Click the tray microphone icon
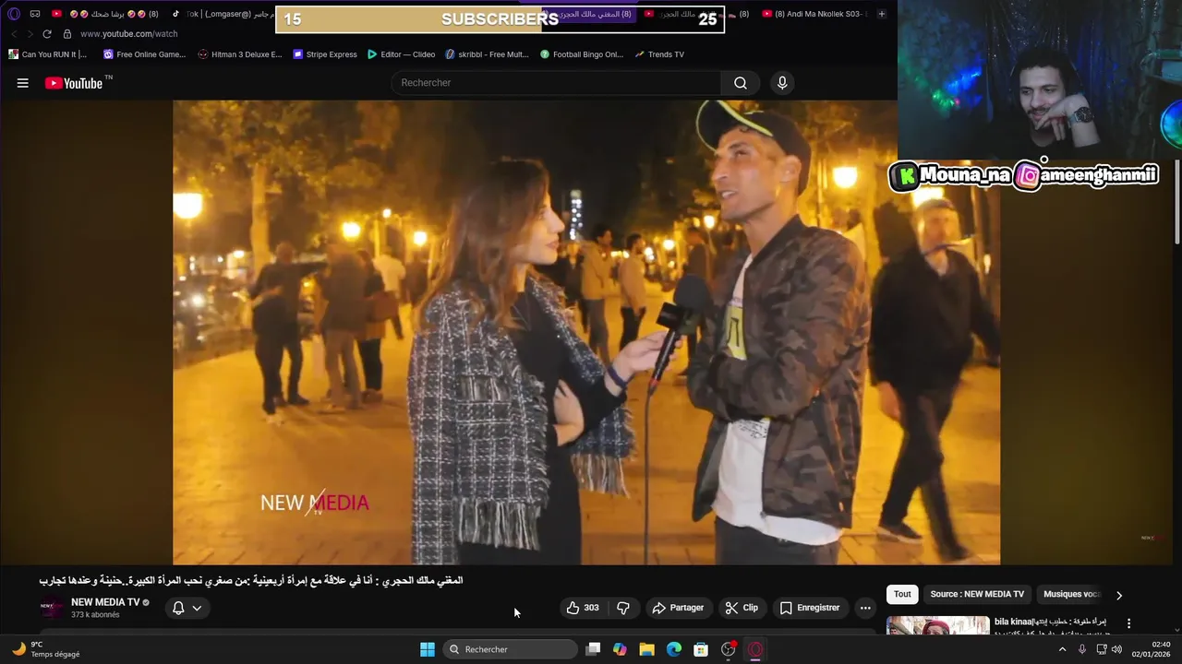Screen dimensions: 1182x664 pyautogui.click(x=1082, y=649)
